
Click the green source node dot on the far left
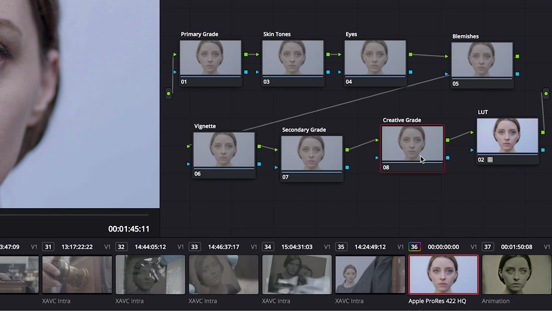click(x=169, y=93)
